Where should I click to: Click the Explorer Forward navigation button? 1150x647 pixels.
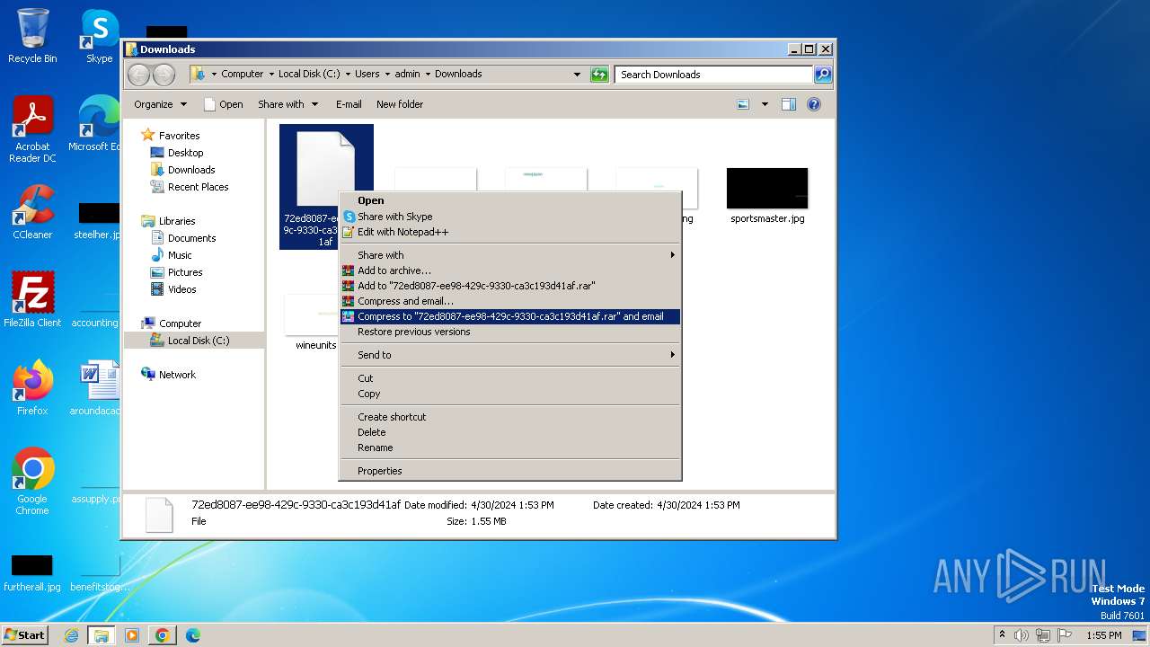click(x=164, y=75)
